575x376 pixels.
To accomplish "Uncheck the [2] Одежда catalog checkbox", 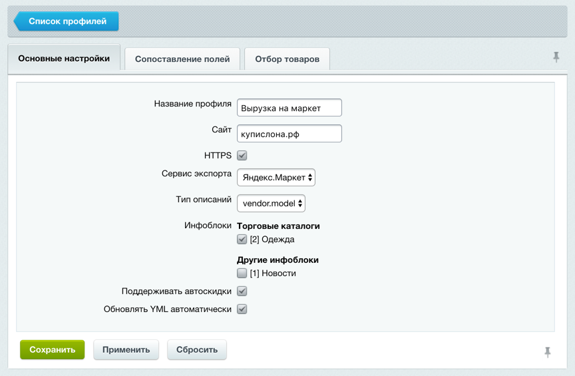I will [242, 240].
